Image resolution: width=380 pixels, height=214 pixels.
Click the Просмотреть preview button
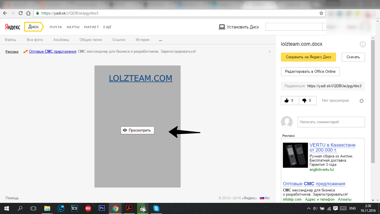click(x=137, y=130)
